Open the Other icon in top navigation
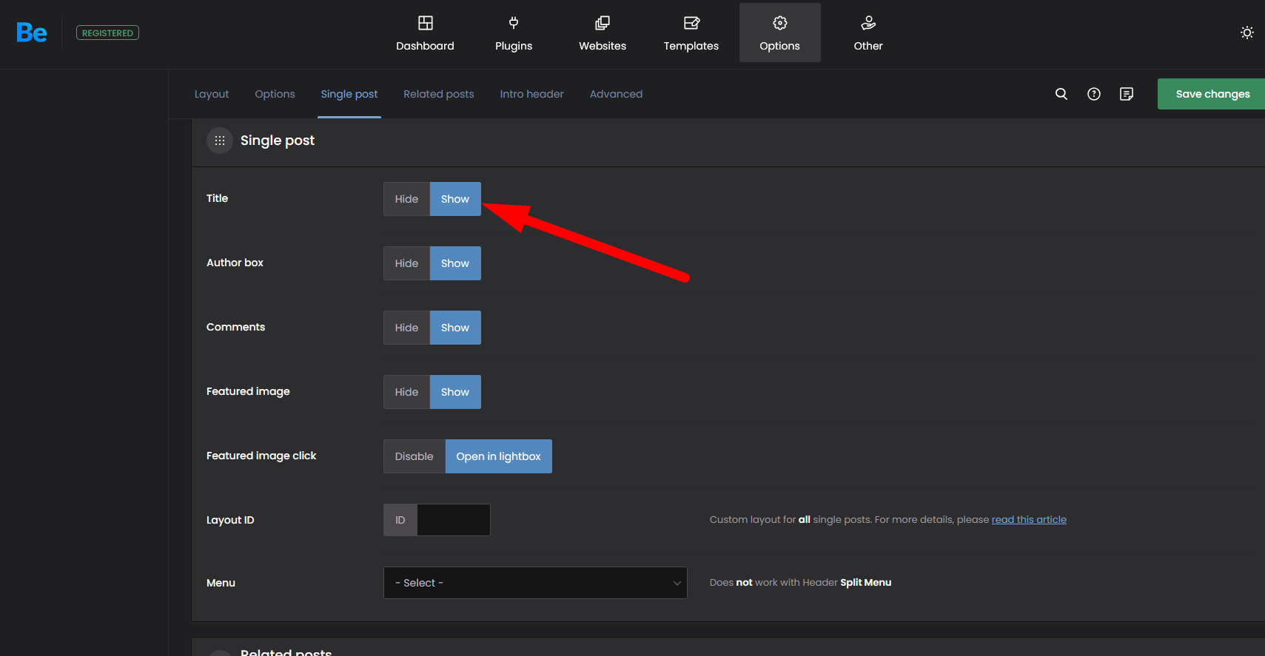The width and height of the screenshot is (1265, 656). click(868, 24)
